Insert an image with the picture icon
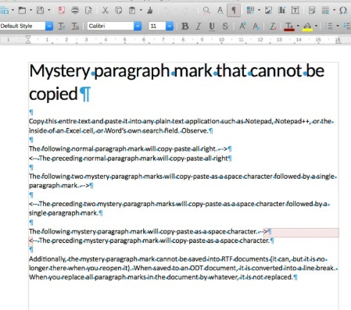The width and height of the screenshot is (351, 310). [x=268, y=10]
